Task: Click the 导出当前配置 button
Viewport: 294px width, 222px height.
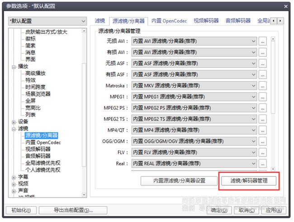Action: (x=73, y=210)
